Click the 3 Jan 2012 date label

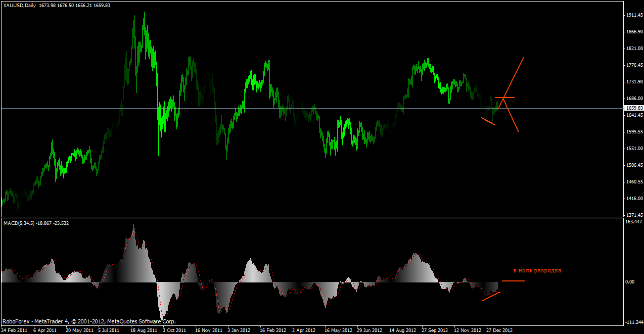pos(239,330)
